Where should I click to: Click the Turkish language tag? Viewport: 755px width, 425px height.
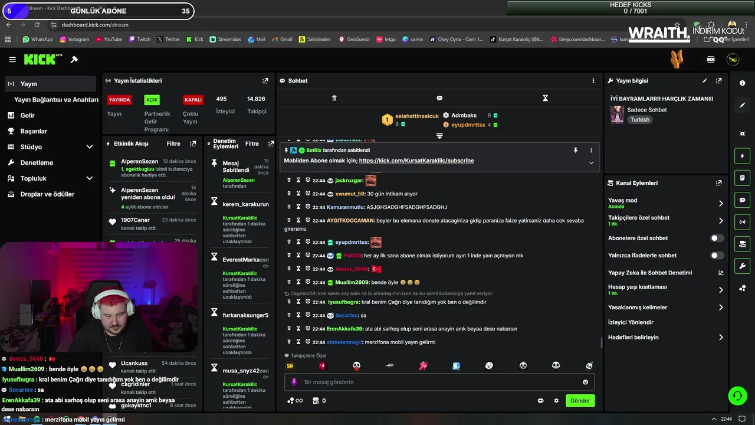[x=639, y=120]
